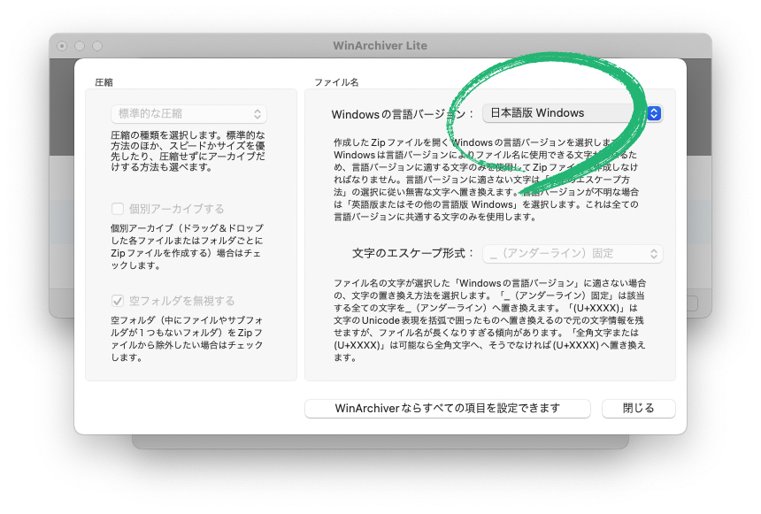Open the 日本語版 Windows language dropdown

click(573, 113)
